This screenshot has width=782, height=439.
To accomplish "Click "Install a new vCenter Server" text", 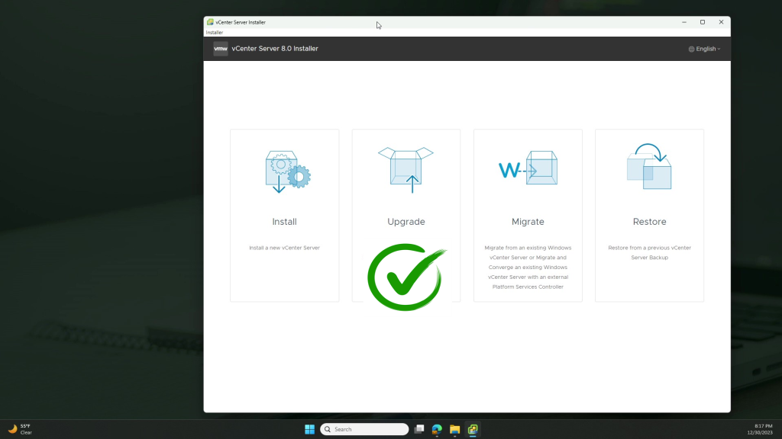I will pos(284,248).
